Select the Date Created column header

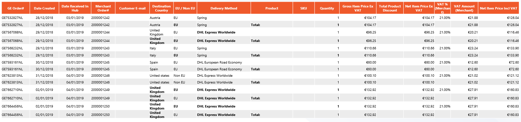(x=44, y=8)
